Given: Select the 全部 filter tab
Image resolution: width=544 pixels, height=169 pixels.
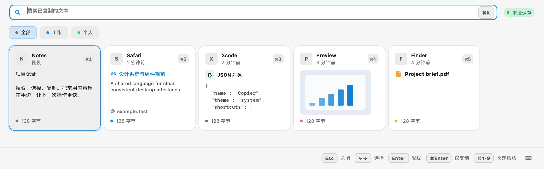Looking at the screenshot, I should click(x=23, y=33).
